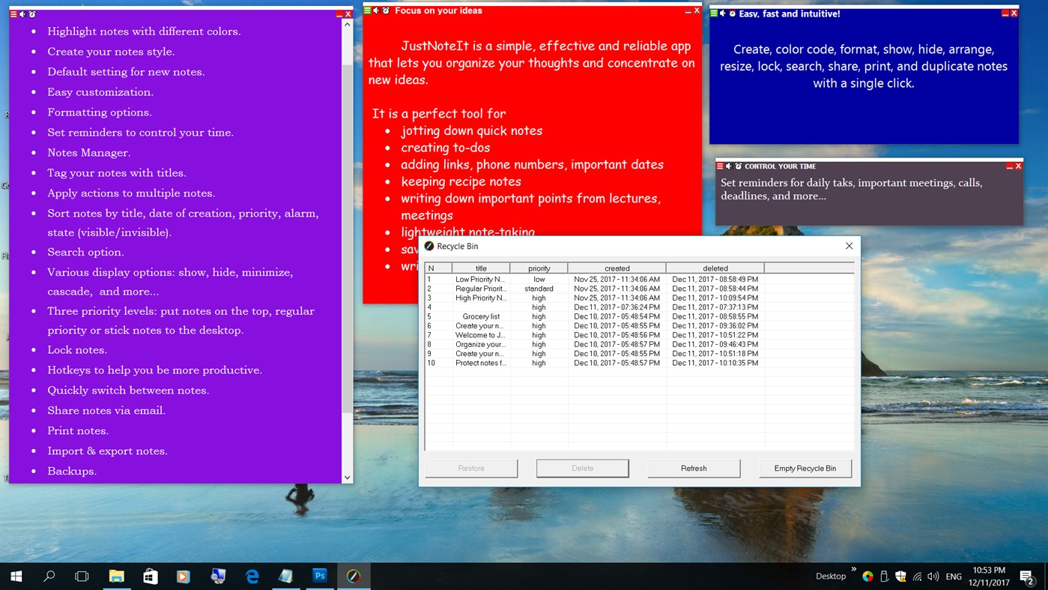The width and height of the screenshot is (1048, 590).
Task: Launch Photoshop from the taskbar
Action: point(320,576)
